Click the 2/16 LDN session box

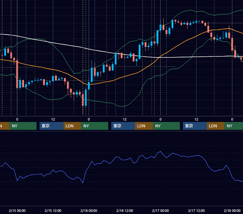point(144,126)
